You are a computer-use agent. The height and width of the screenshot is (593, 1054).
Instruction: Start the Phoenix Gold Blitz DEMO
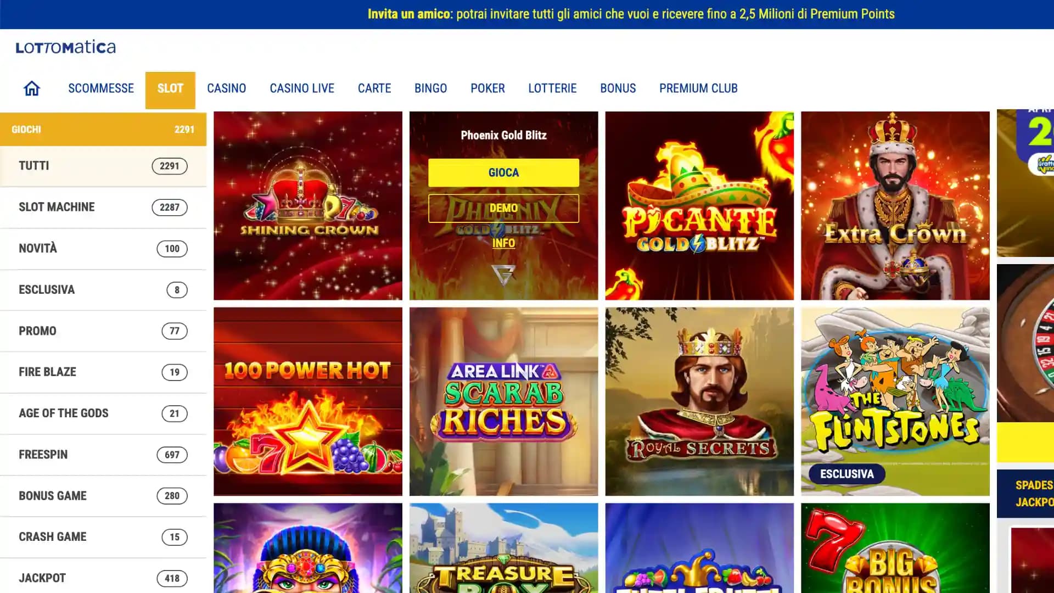pyautogui.click(x=503, y=208)
